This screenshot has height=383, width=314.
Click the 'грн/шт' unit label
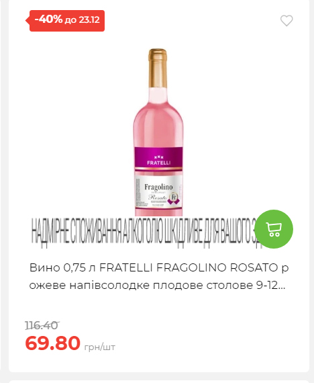(99, 347)
